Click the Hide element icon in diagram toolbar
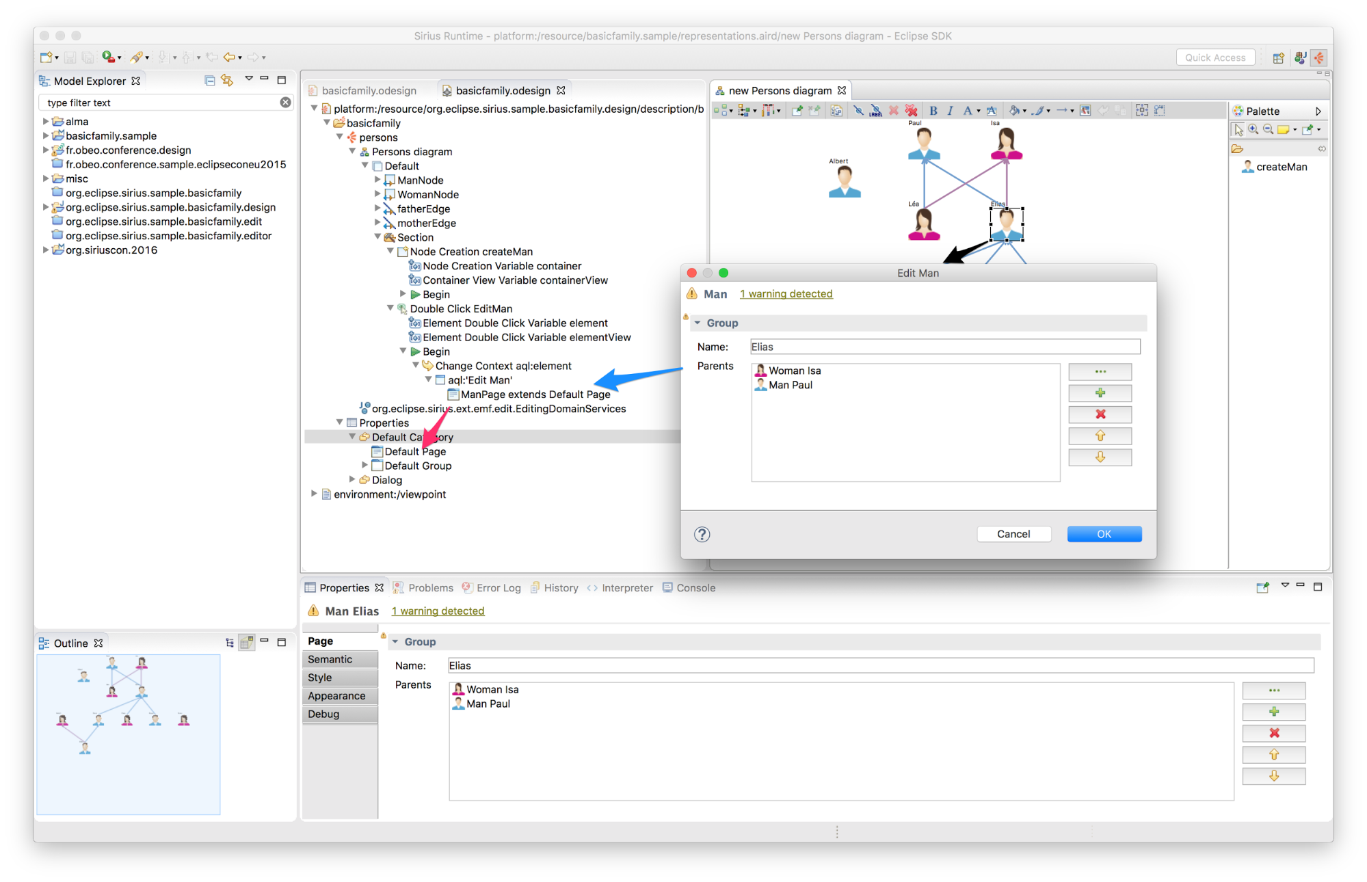 (858, 111)
